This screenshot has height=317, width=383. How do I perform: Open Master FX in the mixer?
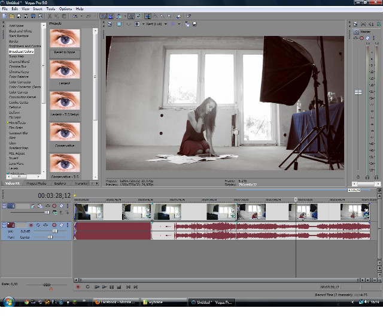pos(355,38)
